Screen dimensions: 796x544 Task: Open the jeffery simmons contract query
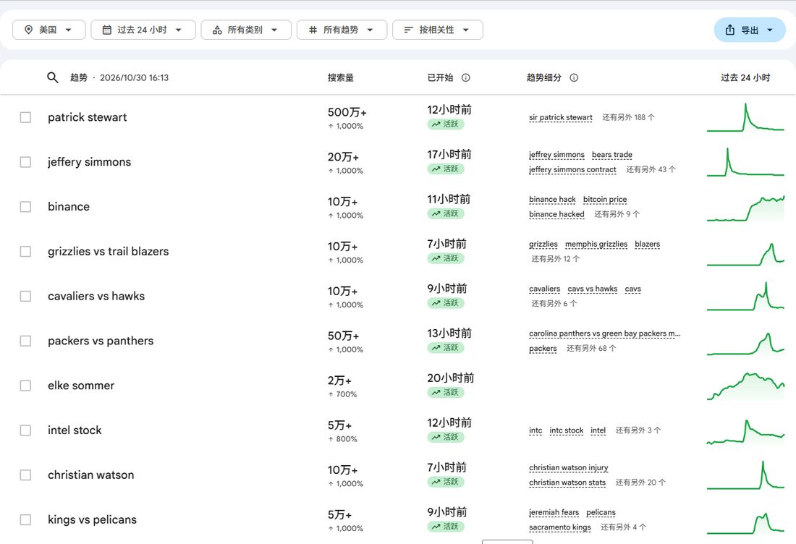(x=572, y=169)
